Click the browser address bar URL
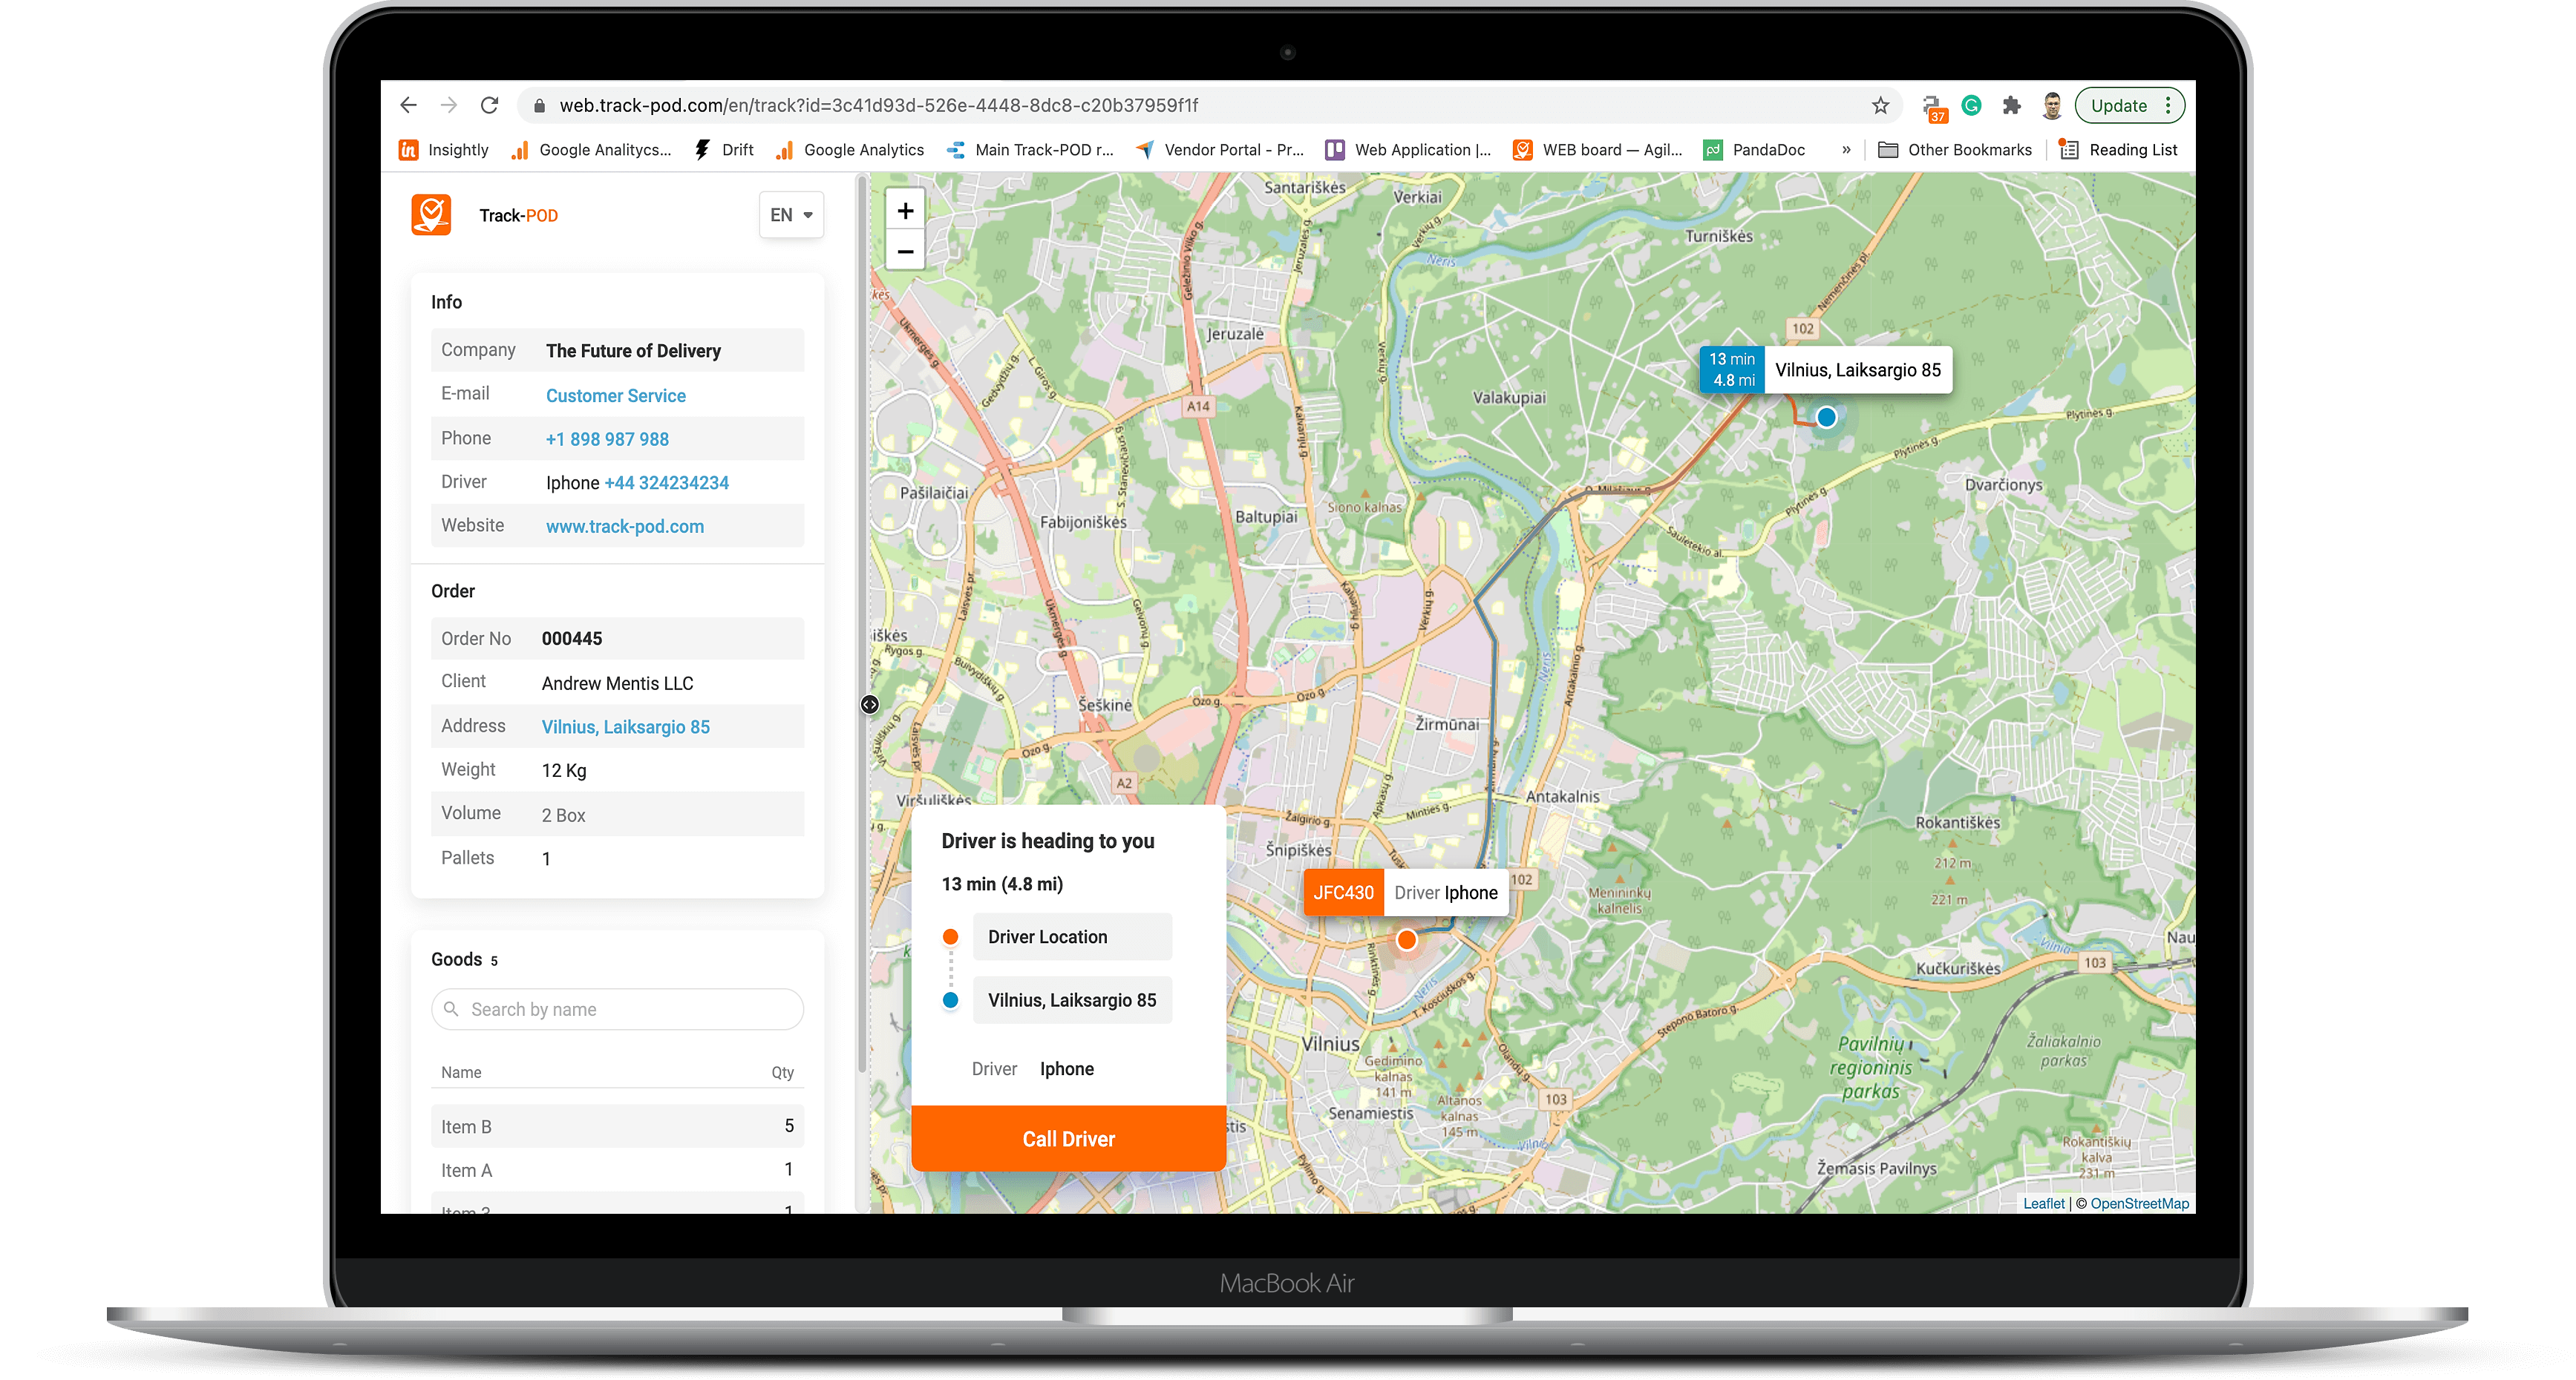Viewport: 2576px width, 1380px height. tap(878, 105)
